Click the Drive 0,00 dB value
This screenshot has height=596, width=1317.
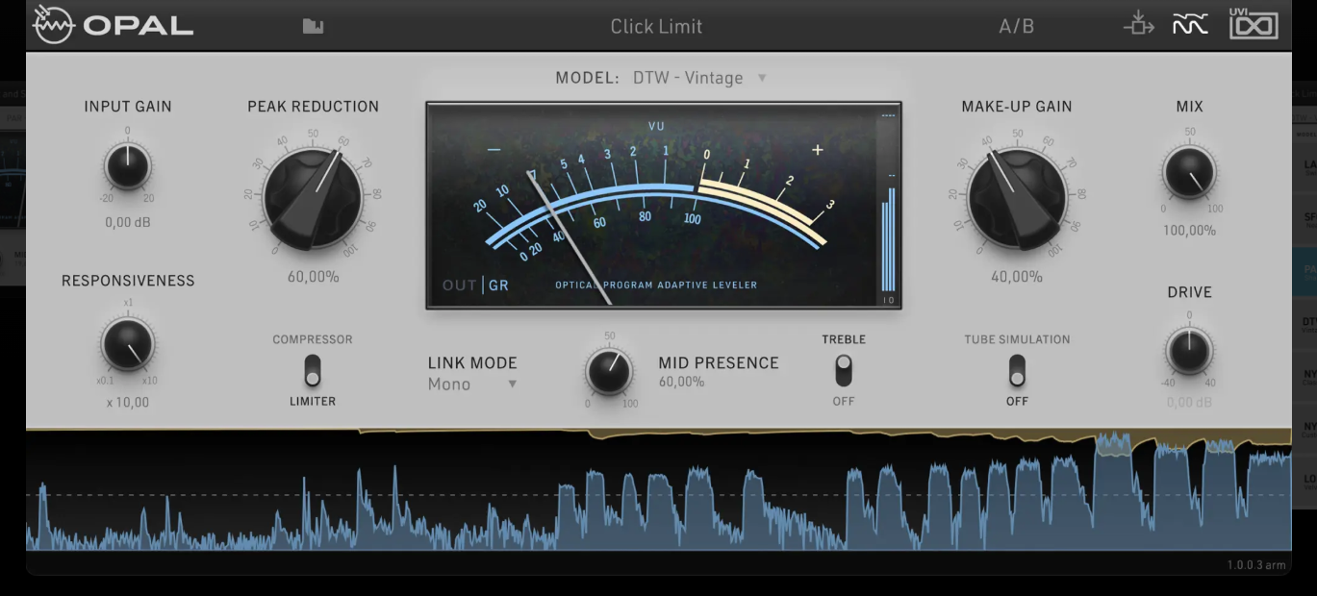coord(1189,403)
